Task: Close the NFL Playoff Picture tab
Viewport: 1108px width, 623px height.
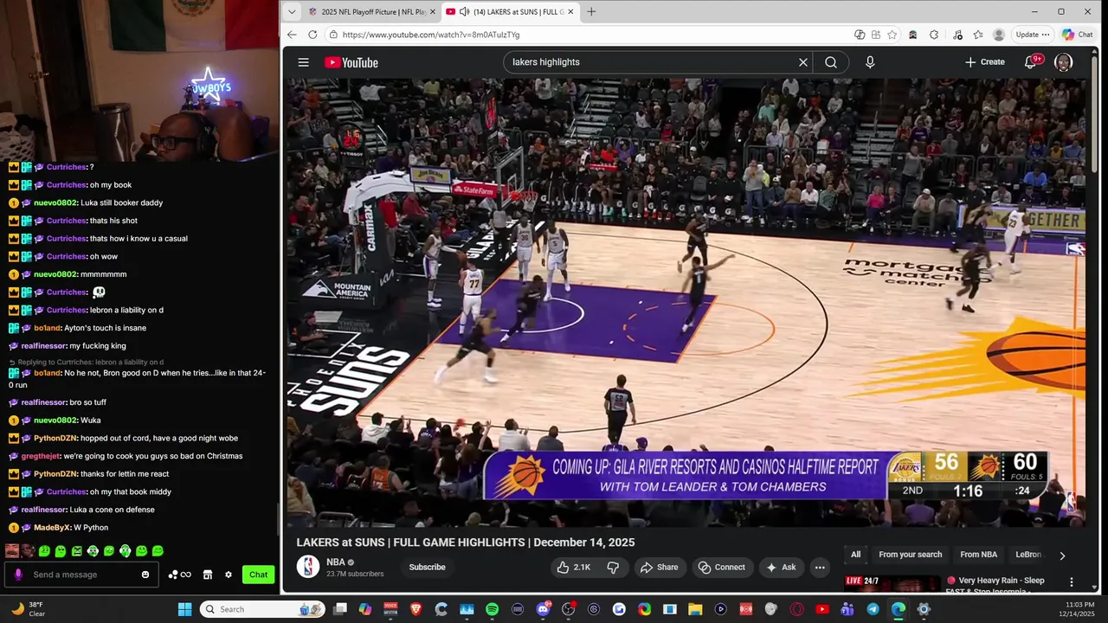Action: [433, 12]
